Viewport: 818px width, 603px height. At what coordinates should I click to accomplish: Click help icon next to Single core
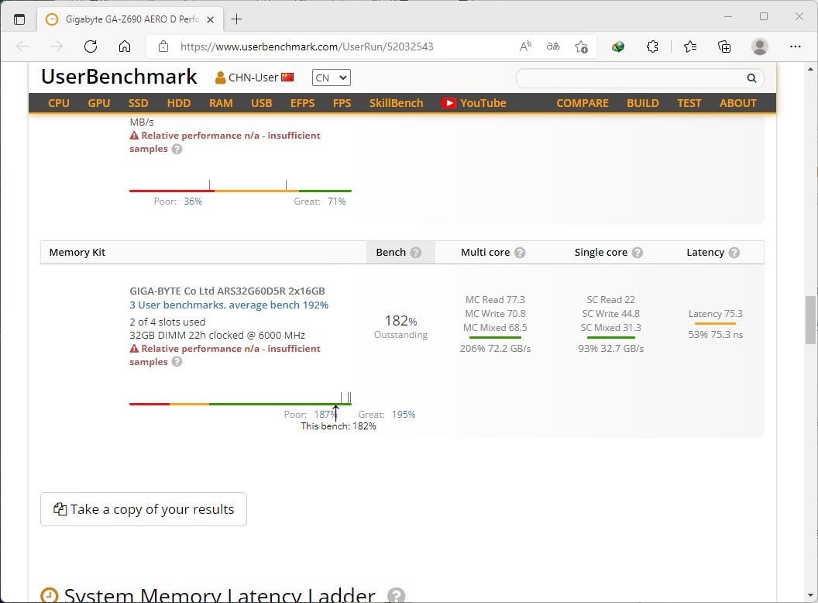pos(637,253)
